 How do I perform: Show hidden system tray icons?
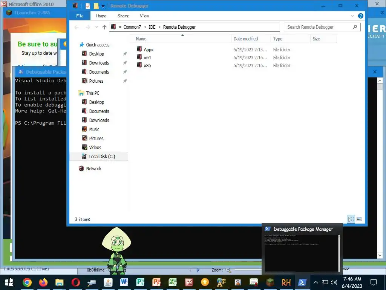pos(316,282)
